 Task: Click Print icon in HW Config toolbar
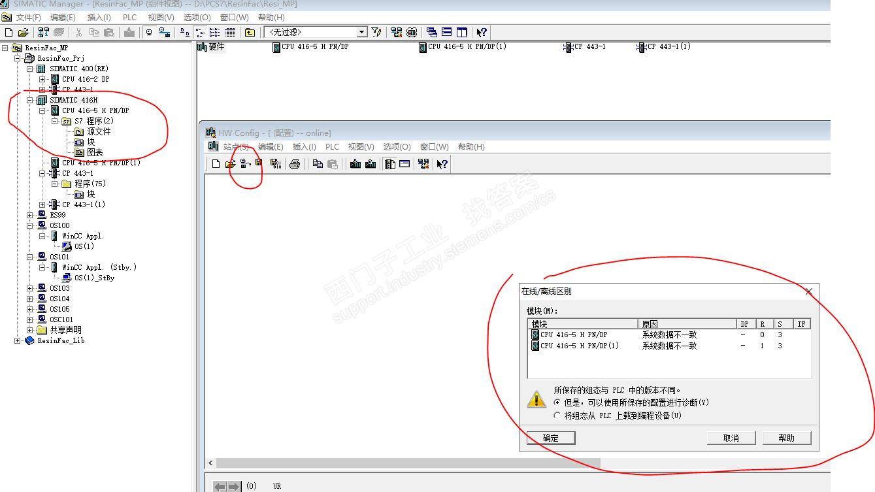pos(295,164)
